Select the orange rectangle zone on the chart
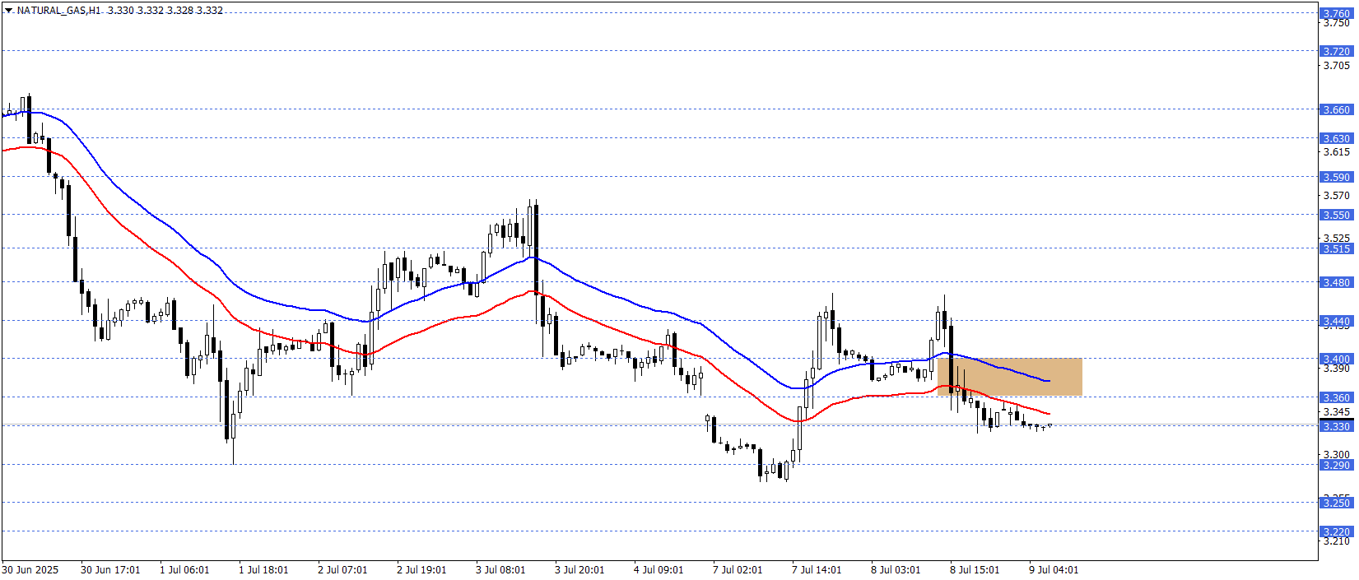Viewport: 1359px width, 580px height. coord(1009,377)
